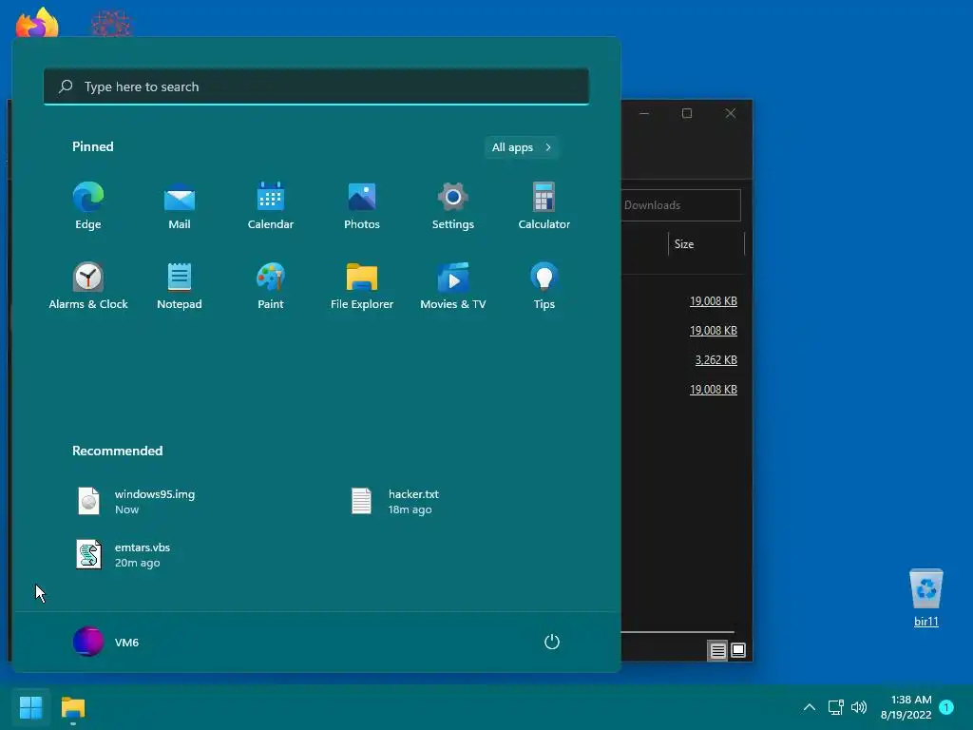This screenshot has height=730, width=973.
Task: Open the Paint app
Action: tap(271, 286)
